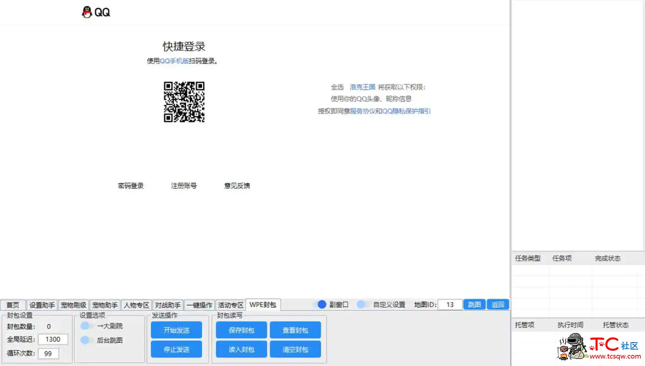This screenshot has width=645, height=366.
Task: Open the 服务协议 link
Action: 362,111
